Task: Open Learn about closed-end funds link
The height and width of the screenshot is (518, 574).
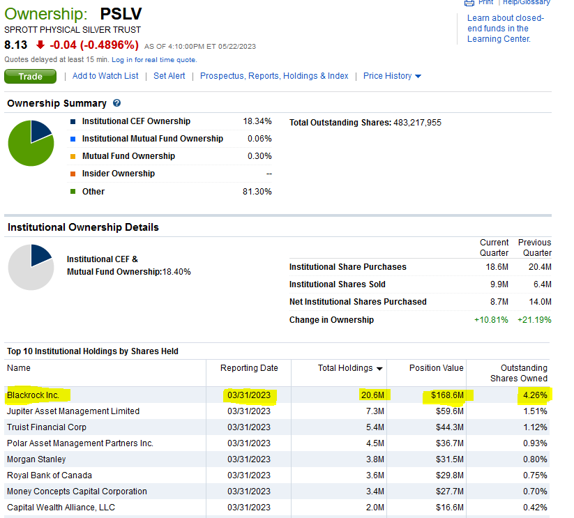Action: click(506, 29)
